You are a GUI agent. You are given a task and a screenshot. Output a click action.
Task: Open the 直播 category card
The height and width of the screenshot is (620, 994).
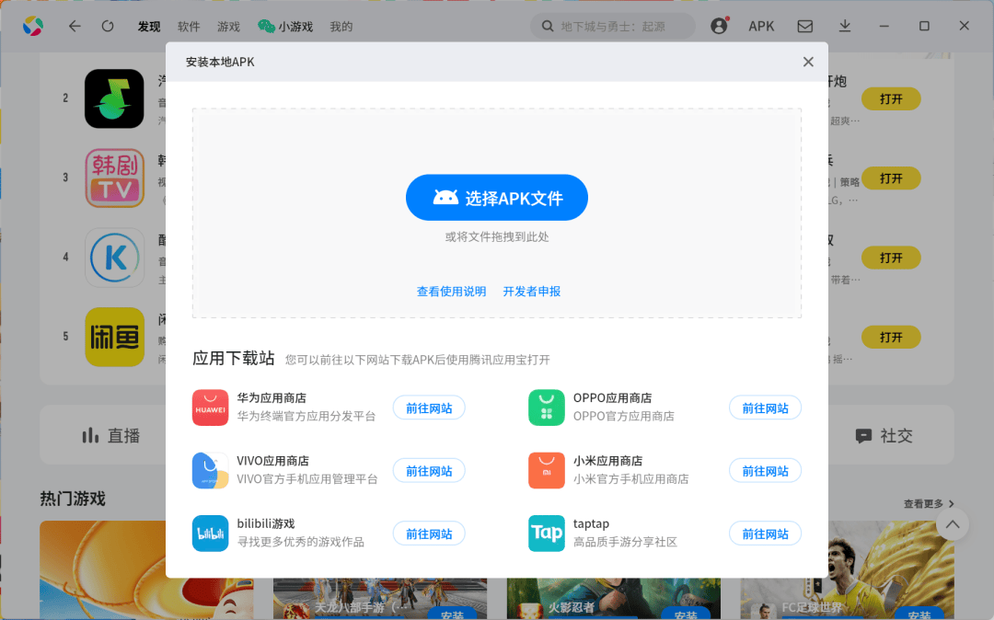pos(103,435)
